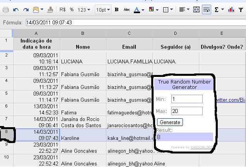Toggle strikethrough formatting
This screenshot has height=167, width=246.
coord(126,10)
